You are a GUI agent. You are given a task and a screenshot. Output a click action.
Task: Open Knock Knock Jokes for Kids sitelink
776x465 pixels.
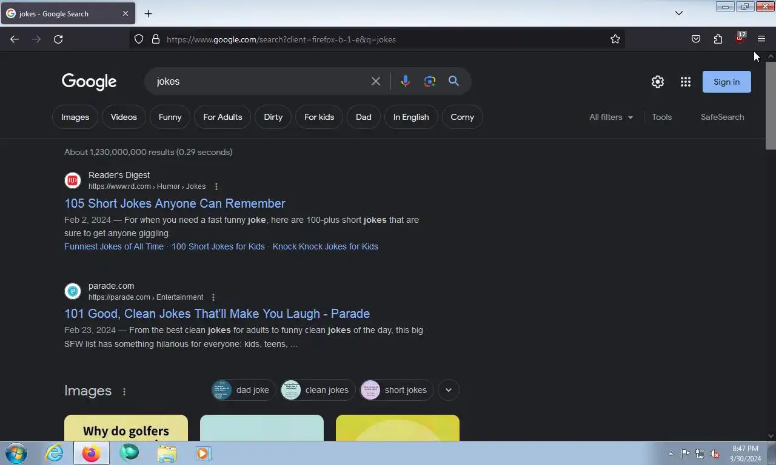[x=326, y=246]
